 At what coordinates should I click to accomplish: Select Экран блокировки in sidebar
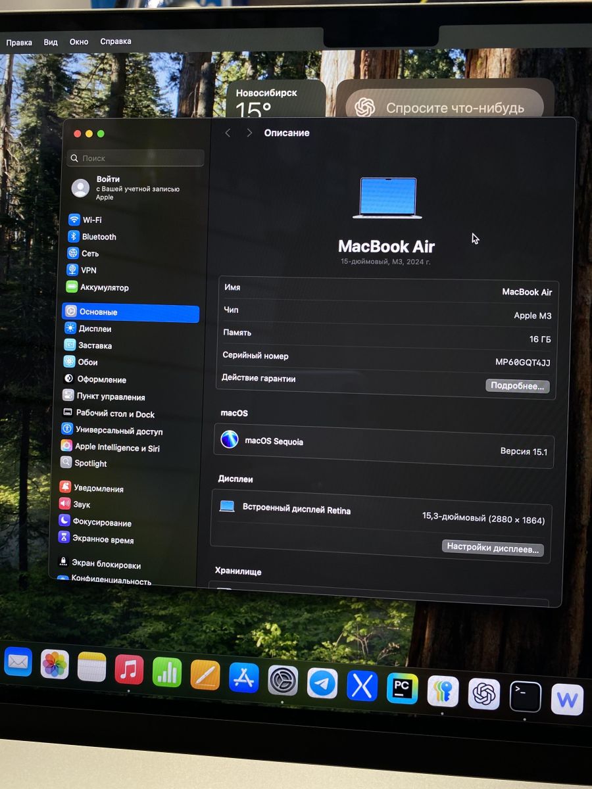coord(99,564)
